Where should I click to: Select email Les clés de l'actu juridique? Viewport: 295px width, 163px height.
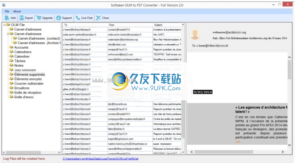[x=122, y=114]
